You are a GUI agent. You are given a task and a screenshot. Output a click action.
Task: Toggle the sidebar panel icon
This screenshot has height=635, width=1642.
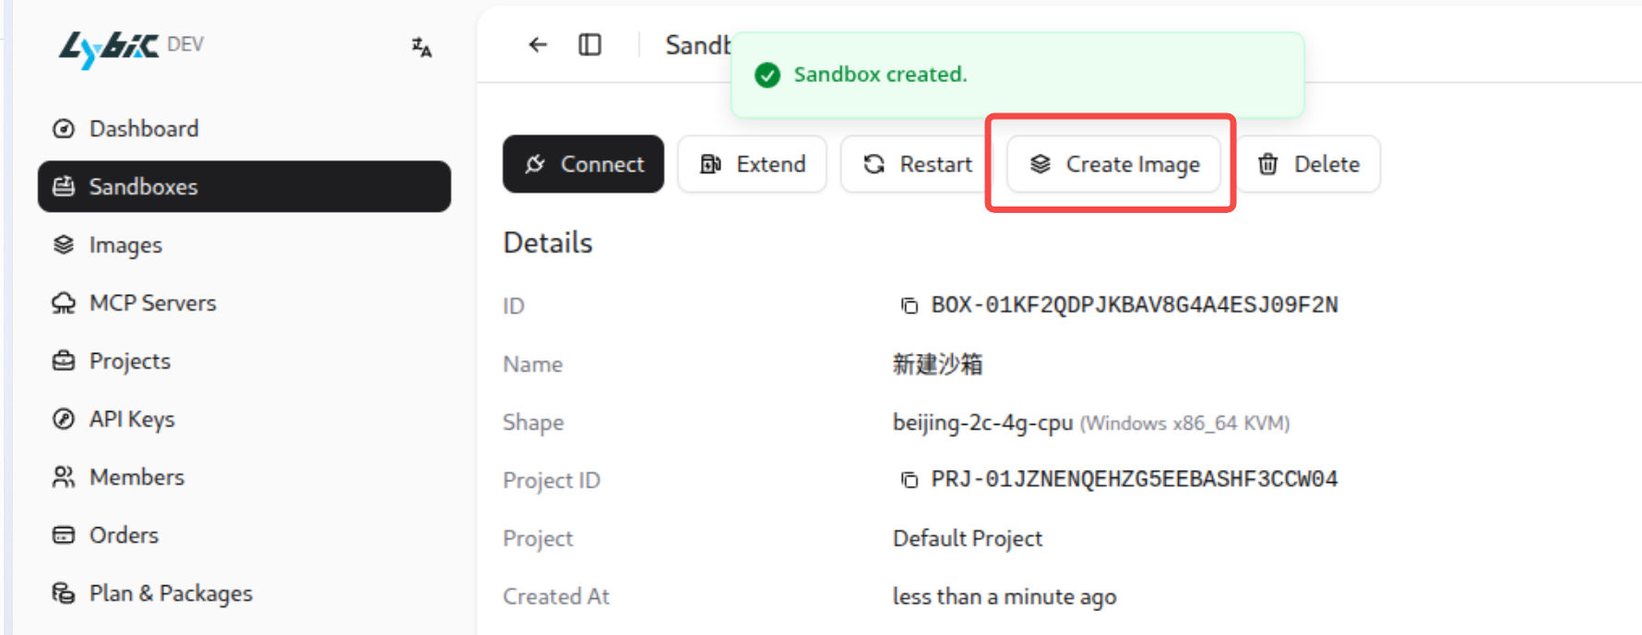click(x=589, y=44)
